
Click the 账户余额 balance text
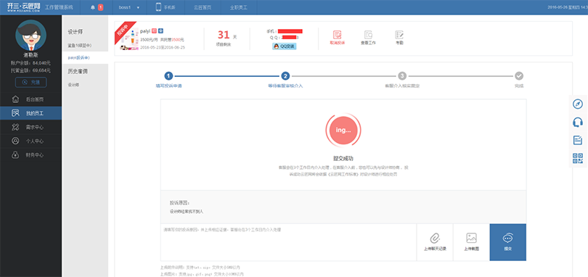pyautogui.click(x=30, y=63)
